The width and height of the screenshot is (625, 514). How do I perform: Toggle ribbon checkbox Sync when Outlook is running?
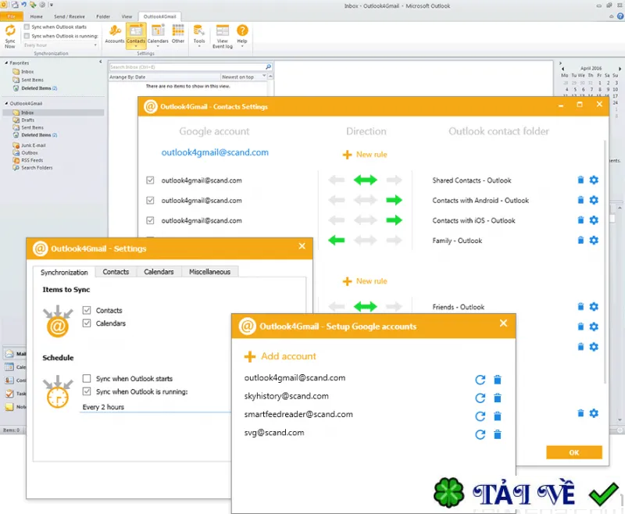pyautogui.click(x=27, y=36)
